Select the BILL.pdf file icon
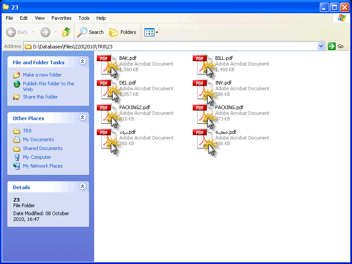This screenshot has height=264, width=352. tap(203, 65)
